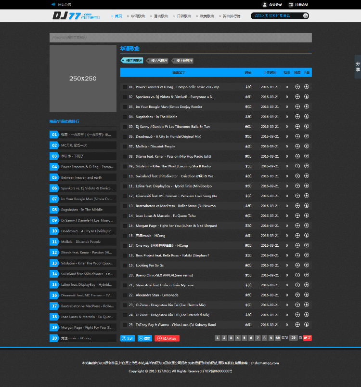Screen dimensions: 361x387
Task: Click the red 确定 confirm page button
Action: pyautogui.click(x=307, y=338)
